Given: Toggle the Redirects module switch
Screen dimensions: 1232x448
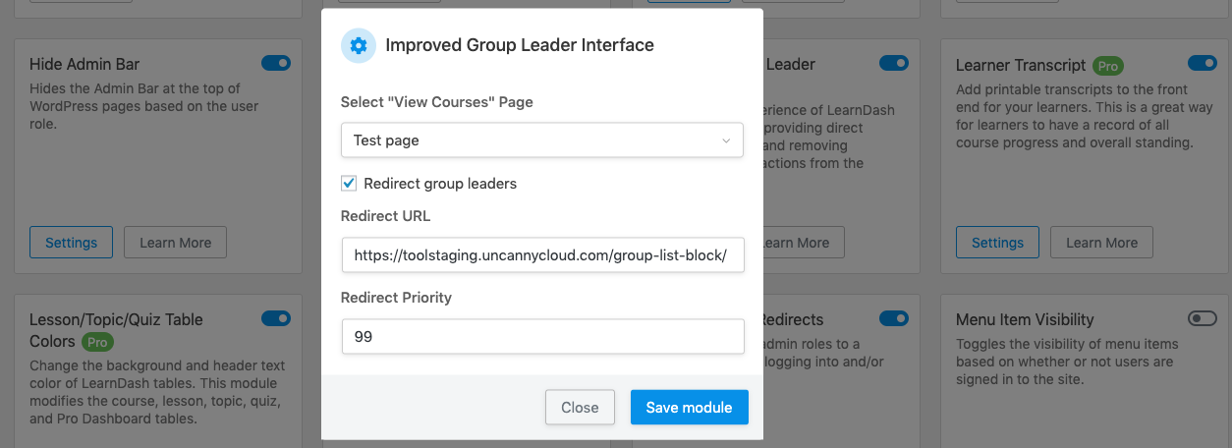Looking at the screenshot, I should 893,319.
